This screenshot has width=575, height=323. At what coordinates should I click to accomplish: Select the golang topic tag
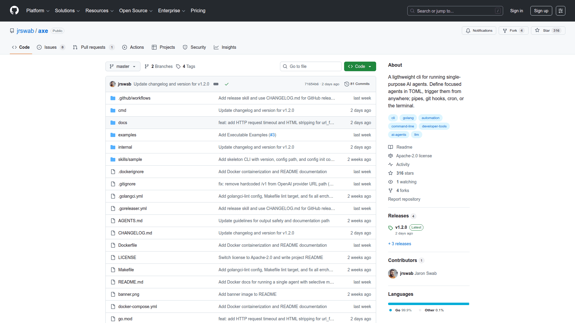tap(408, 118)
